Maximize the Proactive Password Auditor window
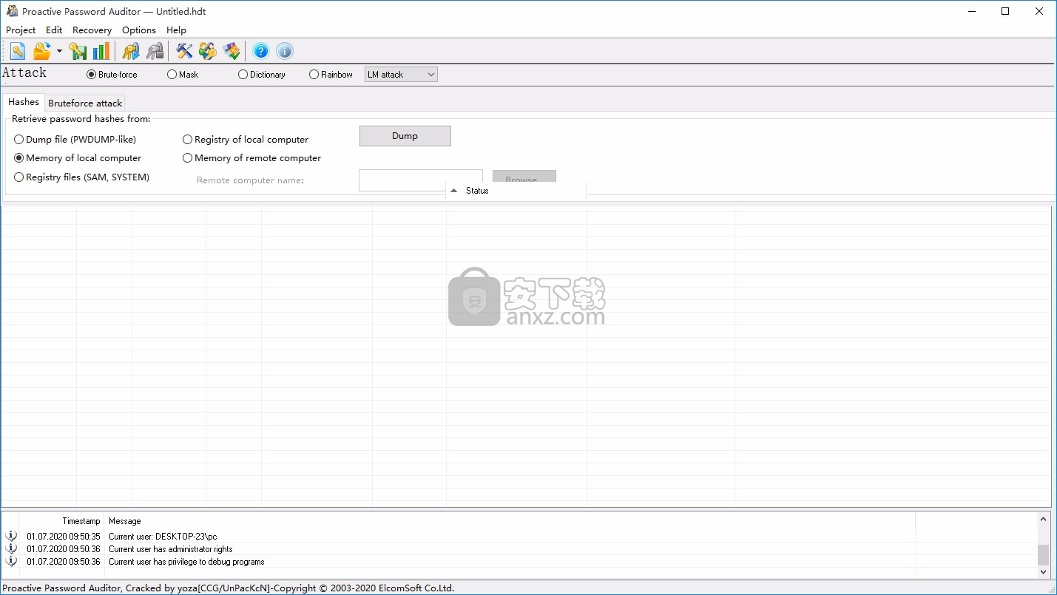This screenshot has height=595, width=1057. pyautogui.click(x=1005, y=11)
